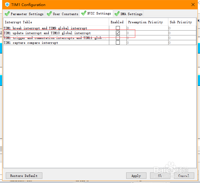
Task: Enable TIM1 trigger and commutation interrupts checkbox
Action: pos(118,38)
